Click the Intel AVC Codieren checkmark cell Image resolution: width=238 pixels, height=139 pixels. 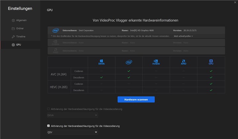pyautogui.click(x=129, y=71)
